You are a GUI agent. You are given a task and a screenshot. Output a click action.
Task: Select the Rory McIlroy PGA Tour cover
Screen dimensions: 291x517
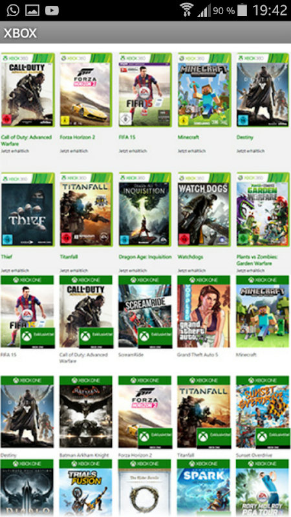tap(263, 488)
